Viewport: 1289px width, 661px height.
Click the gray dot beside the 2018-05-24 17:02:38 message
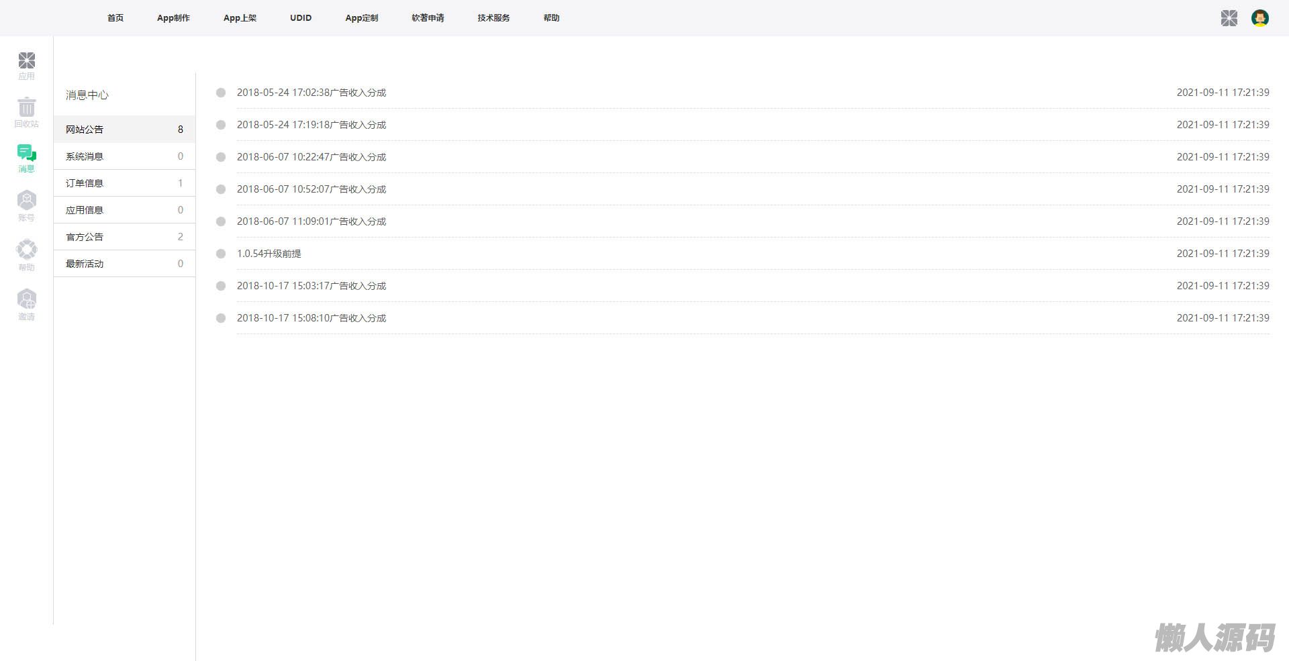coord(220,93)
